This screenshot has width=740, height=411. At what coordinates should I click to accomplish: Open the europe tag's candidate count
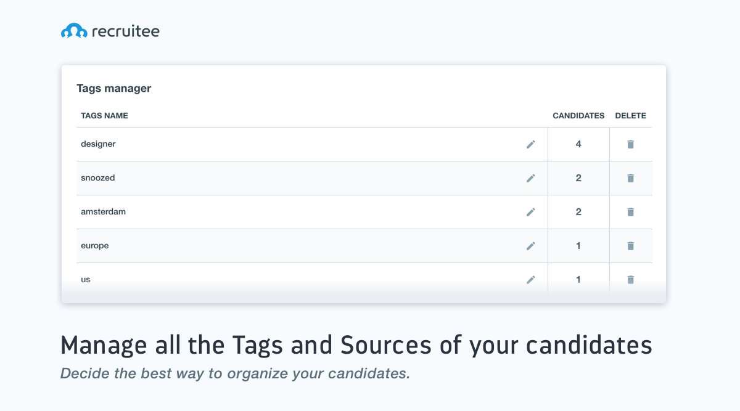[x=578, y=246]
